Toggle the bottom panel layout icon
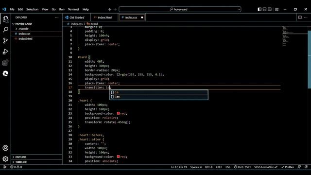The image size is (311, 175). 264,9
